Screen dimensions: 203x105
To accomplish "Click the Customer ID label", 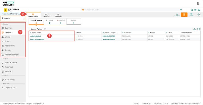I will [x=11, y=14].
